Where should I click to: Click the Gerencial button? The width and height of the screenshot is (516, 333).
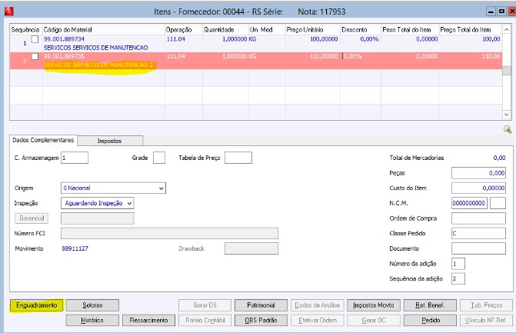coord(32,218)
